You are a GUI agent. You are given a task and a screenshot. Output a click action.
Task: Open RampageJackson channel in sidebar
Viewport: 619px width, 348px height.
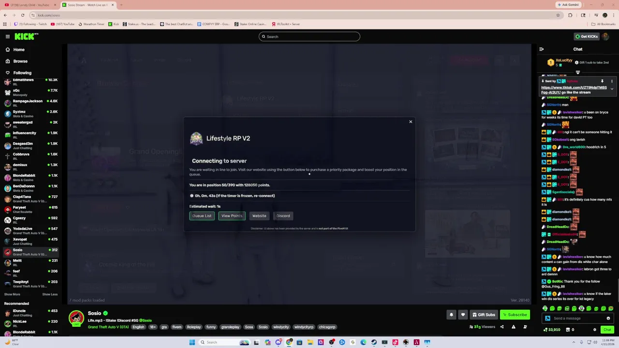(30, 103)
